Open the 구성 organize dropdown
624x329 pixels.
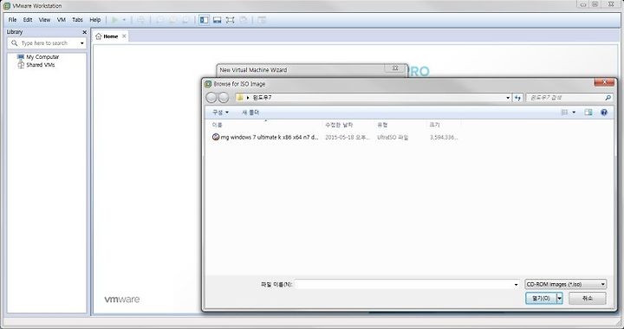pyautogui.click(x=220, y=113)
